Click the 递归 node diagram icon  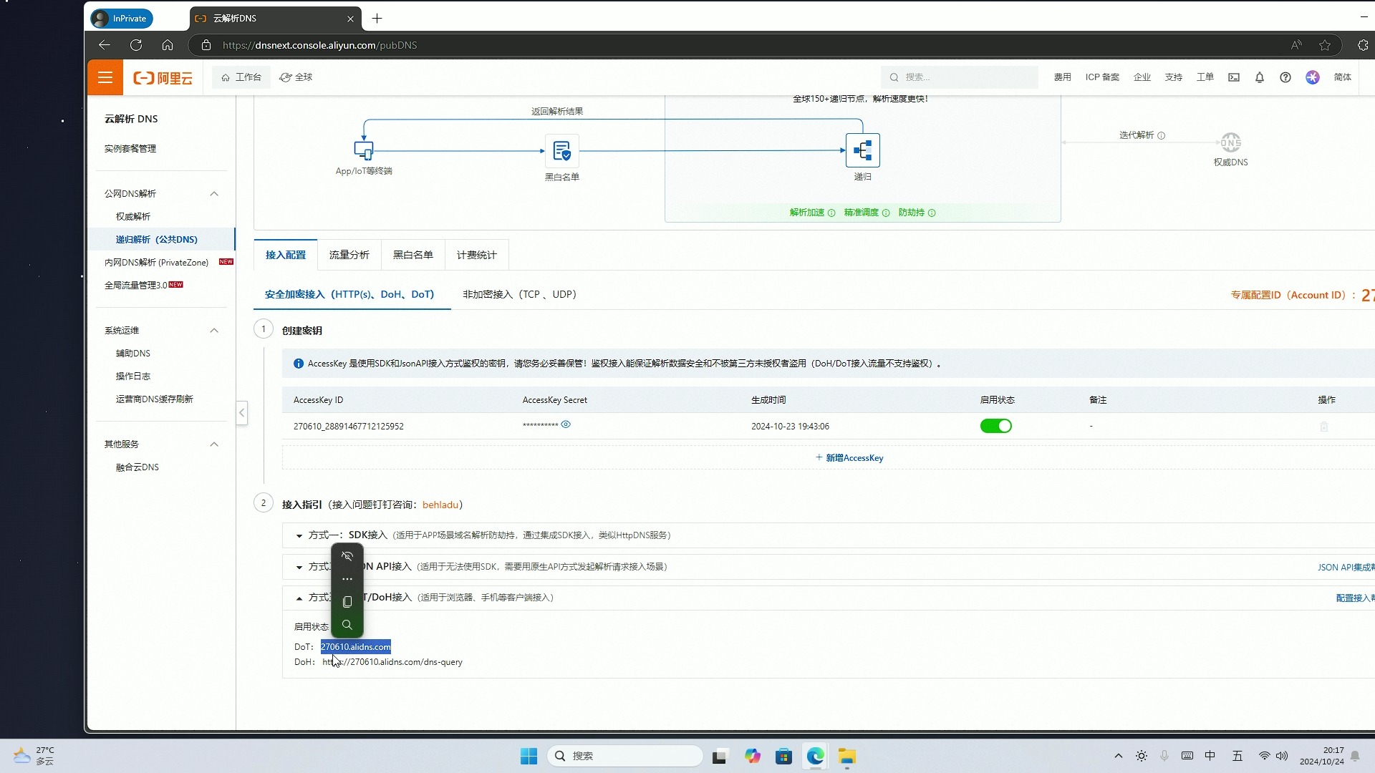click(863, 150)
